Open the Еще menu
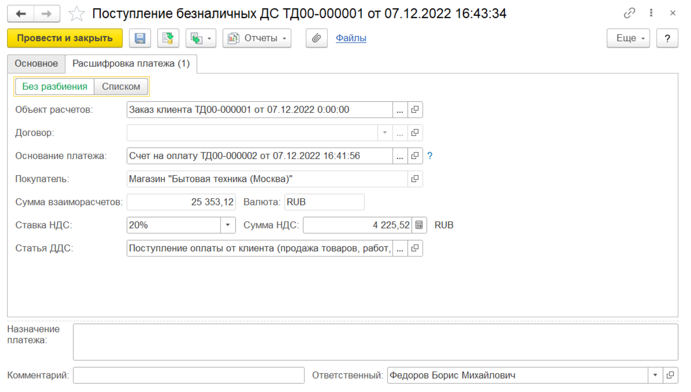691x392 pixels. click(x=628, y=38)
